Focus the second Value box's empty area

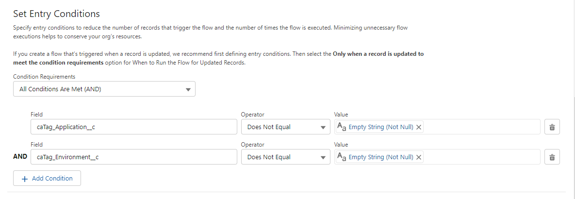481,157
